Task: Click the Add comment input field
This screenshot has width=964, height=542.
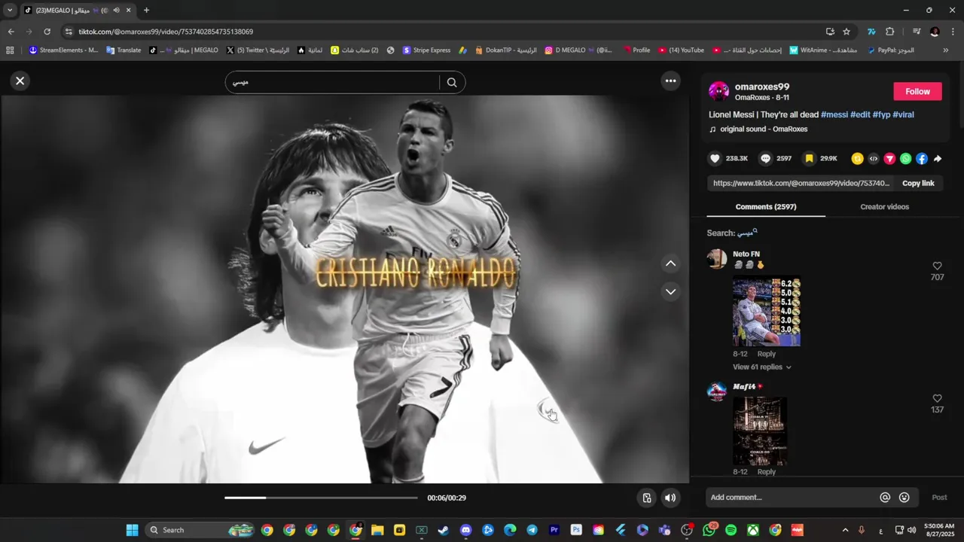Action: click(792, 498)
